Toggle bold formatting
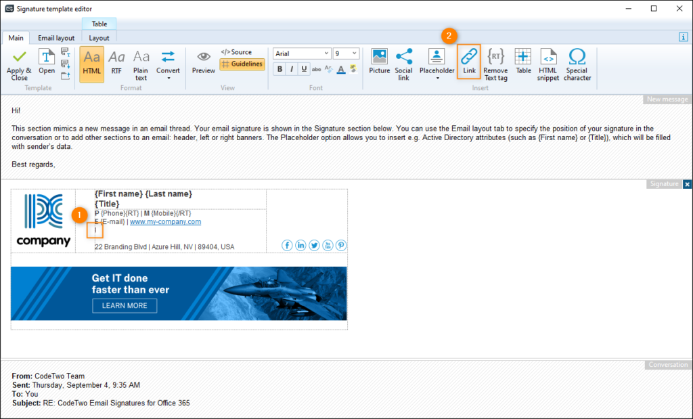Screen dimensions: 693x419 pyautogui.click(x=280, y=68)
